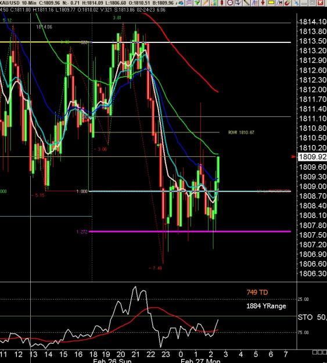Click the 1814.10 price scale label
Viewport: 327px width, 363px height.
pyautogui.click(x=312, y=22)
